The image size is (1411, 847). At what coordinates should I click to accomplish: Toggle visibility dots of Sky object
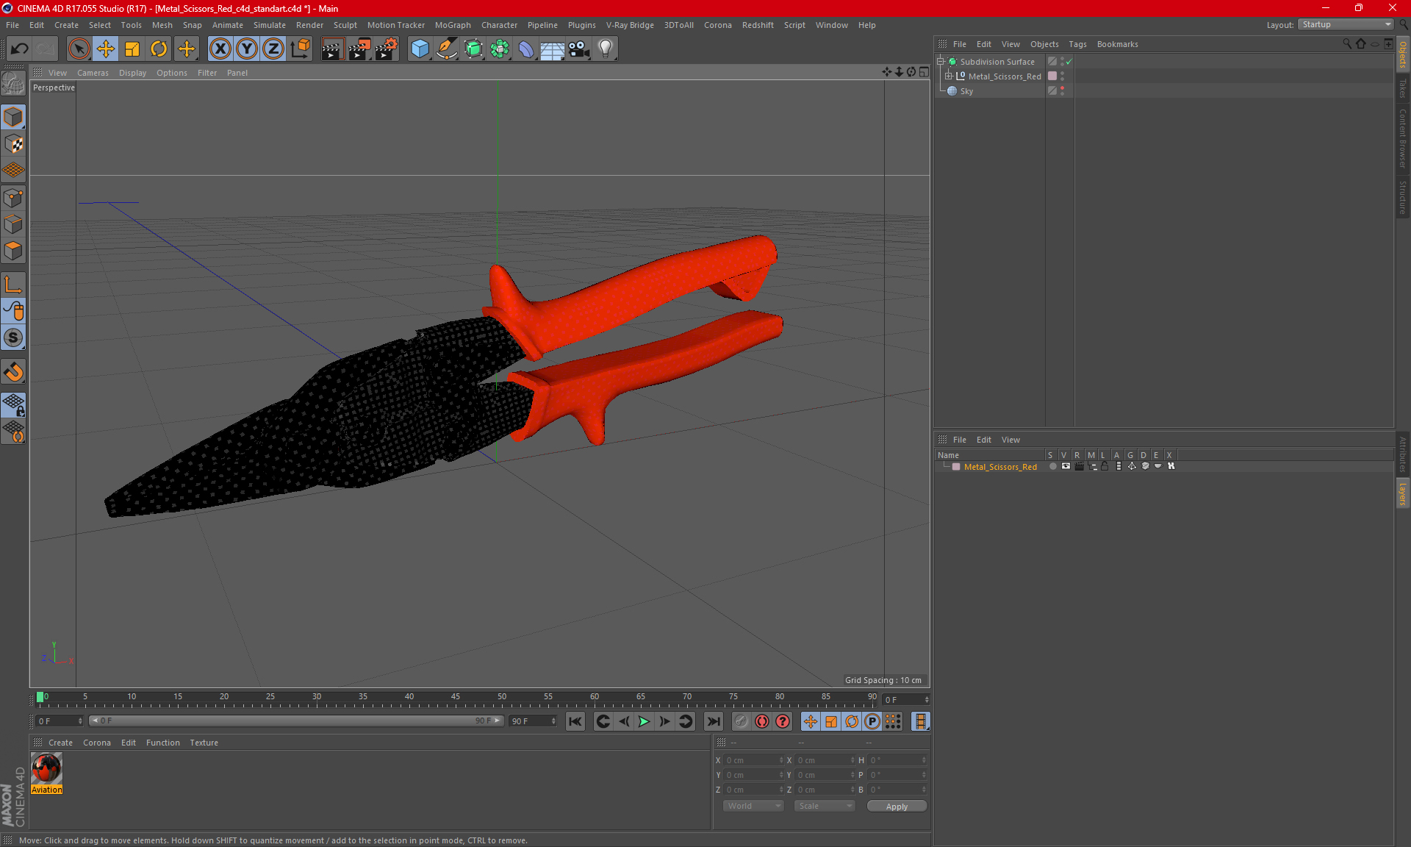tap(1062, 91)
